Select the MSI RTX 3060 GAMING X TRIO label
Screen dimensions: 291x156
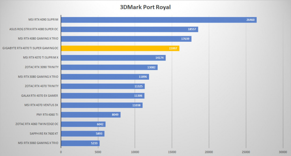38,143
